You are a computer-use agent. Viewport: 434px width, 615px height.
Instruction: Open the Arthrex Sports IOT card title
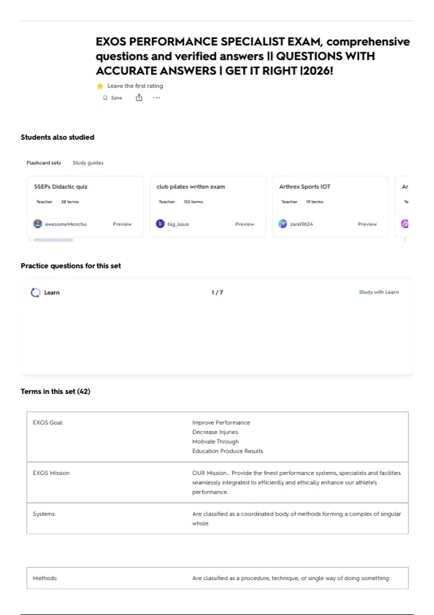(x=305, y=187)
